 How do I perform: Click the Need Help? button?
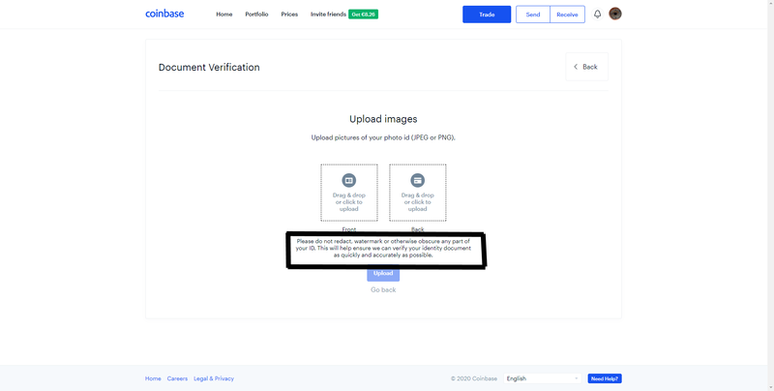[605, 378]
